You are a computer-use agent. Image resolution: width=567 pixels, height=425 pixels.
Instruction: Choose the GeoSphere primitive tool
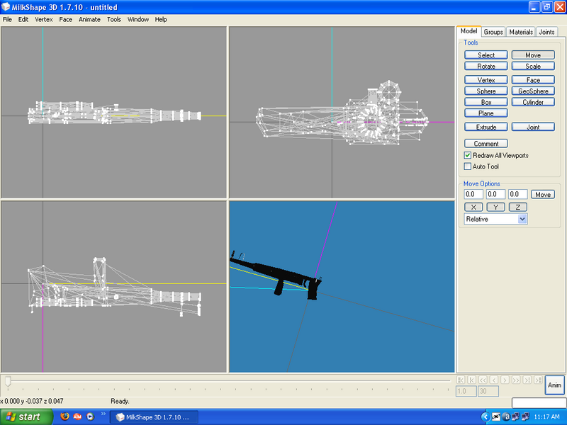tap(533, 91)
